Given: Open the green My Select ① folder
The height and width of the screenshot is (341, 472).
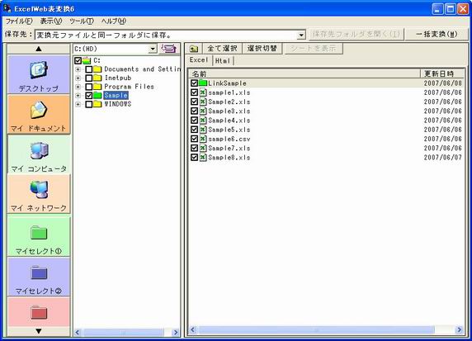Looking at the screenshot, I should point(39,233).
